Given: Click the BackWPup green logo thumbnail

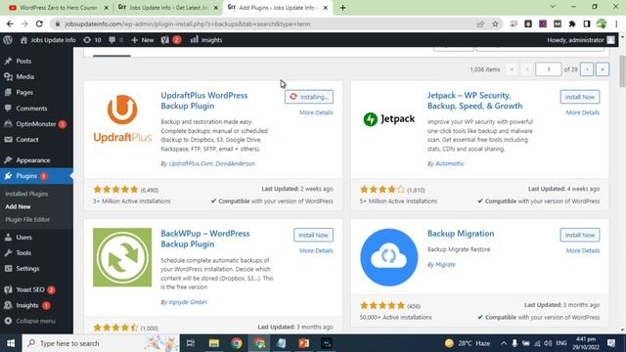Looking at the screenshot, I should (122, 257).
